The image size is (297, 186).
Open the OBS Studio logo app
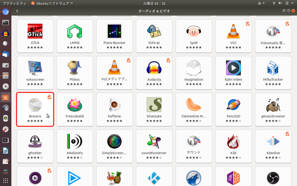point(273,176)
